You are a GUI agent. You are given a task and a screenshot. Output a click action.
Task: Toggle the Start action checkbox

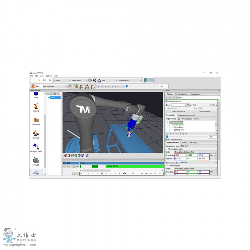[166, 108]
